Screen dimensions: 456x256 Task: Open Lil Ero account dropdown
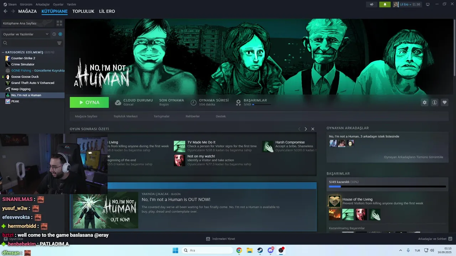point(407,4)
